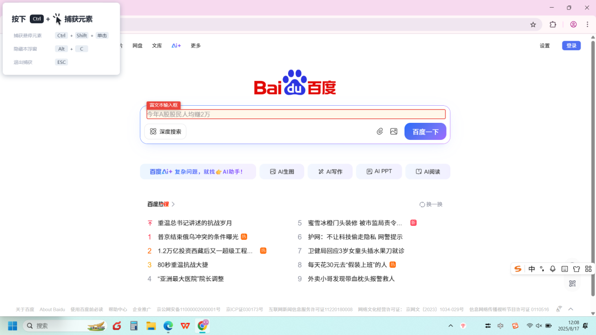Open hot topic "亚洲最大医院"院长调整

190,279
